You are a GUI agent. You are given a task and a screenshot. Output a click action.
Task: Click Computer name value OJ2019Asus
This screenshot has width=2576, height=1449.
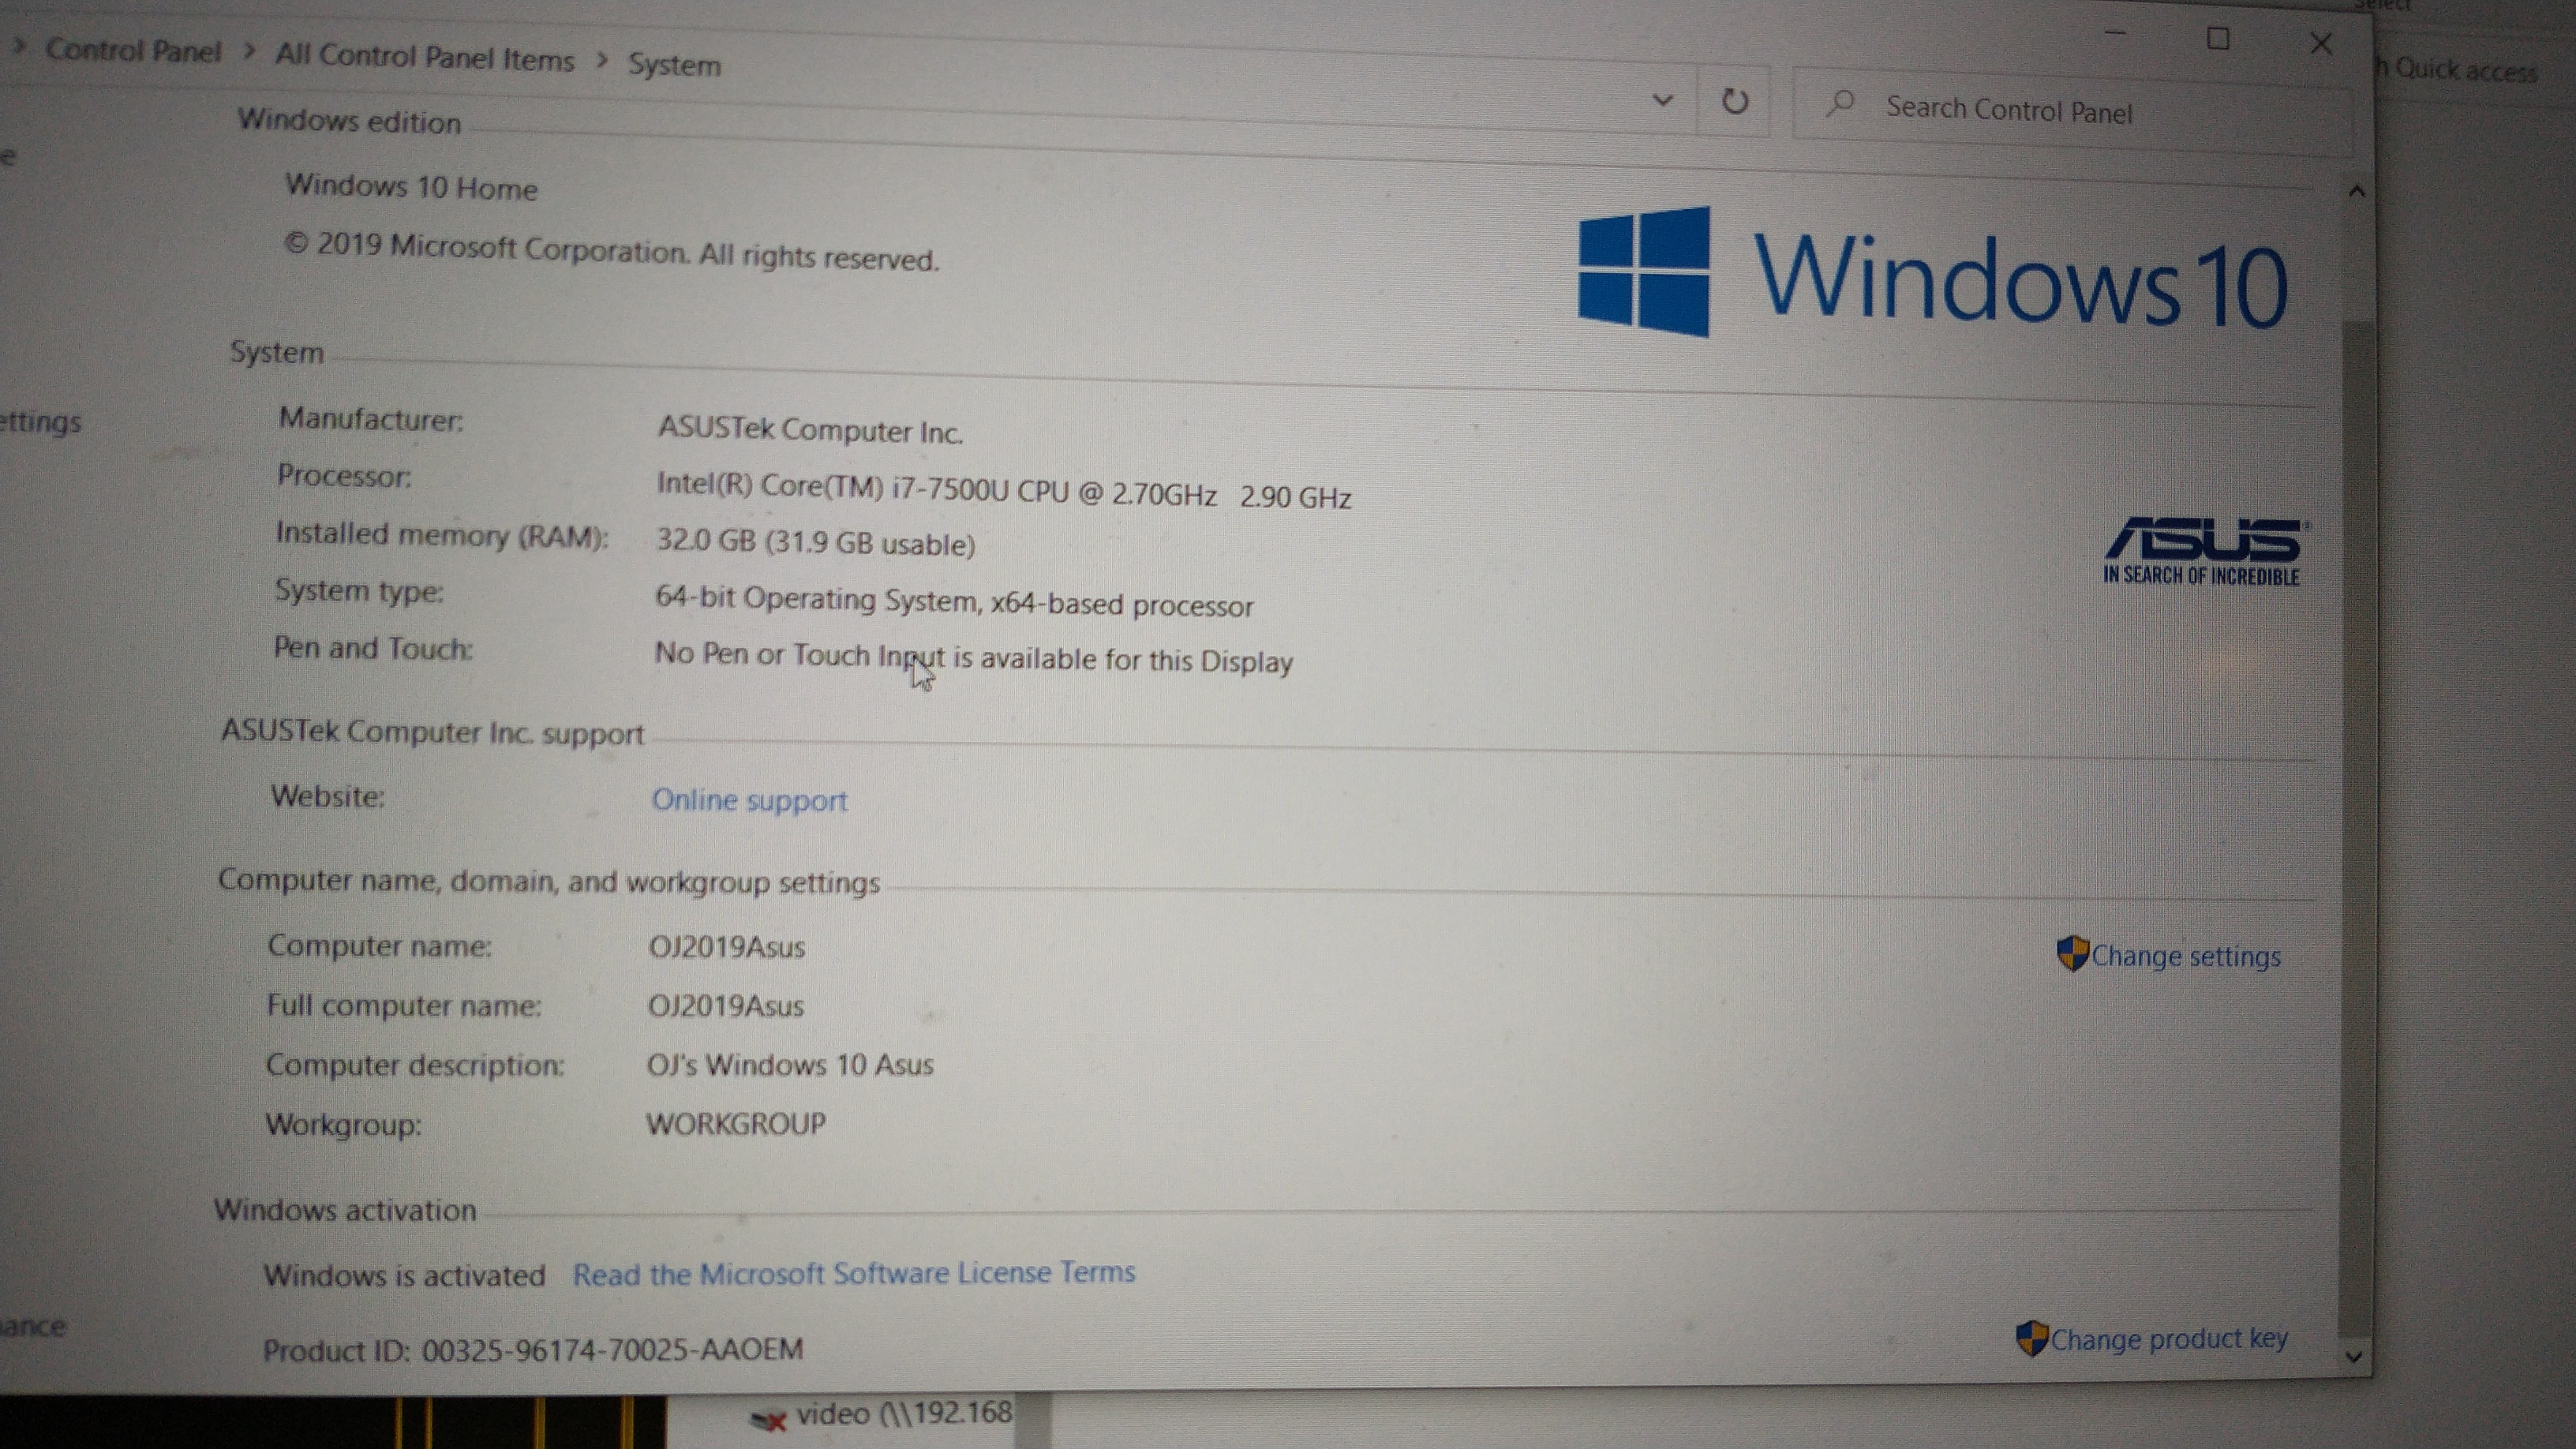(727, 946)
